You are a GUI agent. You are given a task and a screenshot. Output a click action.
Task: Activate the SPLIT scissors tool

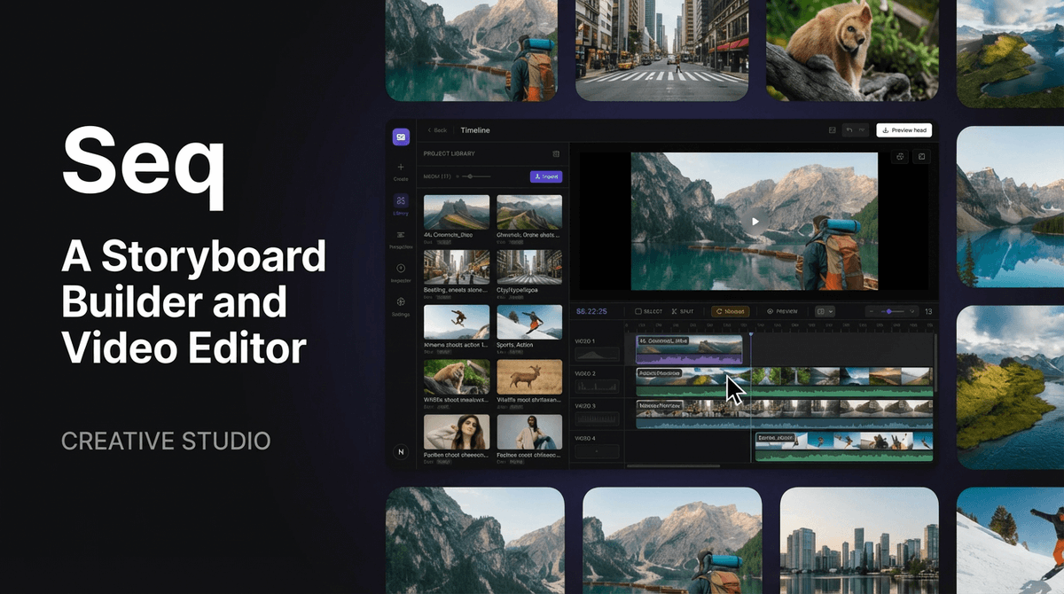(x=683, y=311)
